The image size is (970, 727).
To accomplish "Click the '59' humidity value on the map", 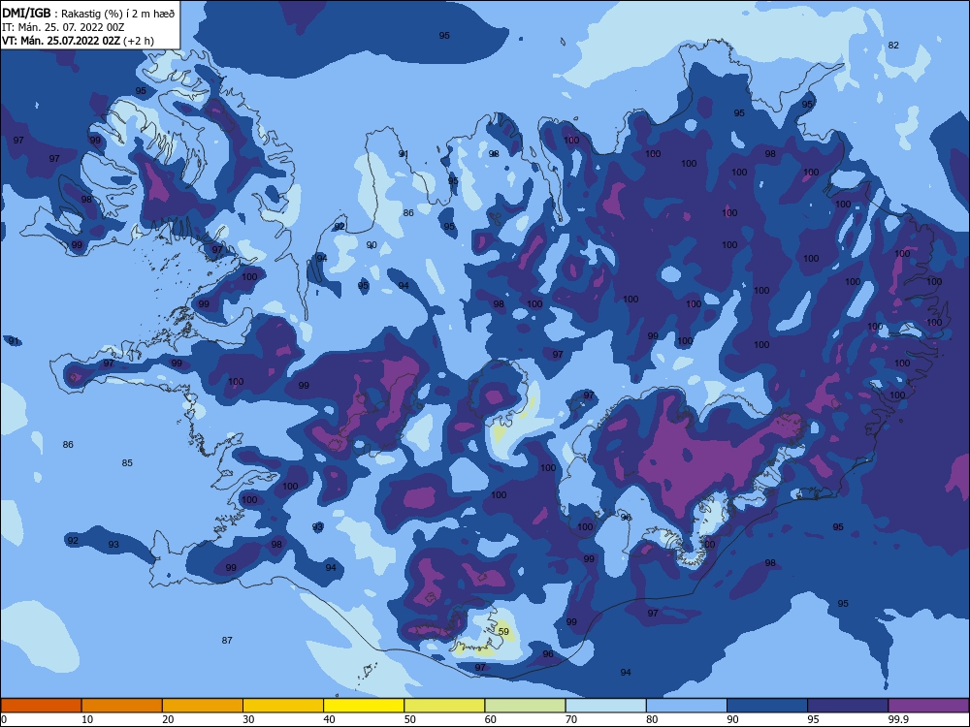I will [503, 632].
